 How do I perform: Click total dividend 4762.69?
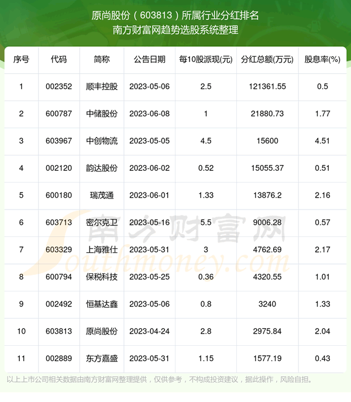point(267,249)
